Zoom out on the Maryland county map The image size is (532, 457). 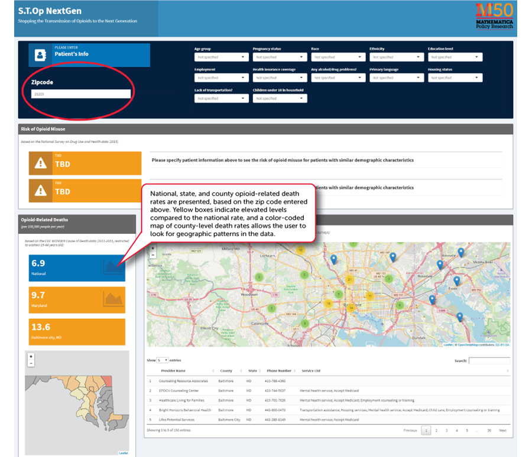(x=31, y=364)
